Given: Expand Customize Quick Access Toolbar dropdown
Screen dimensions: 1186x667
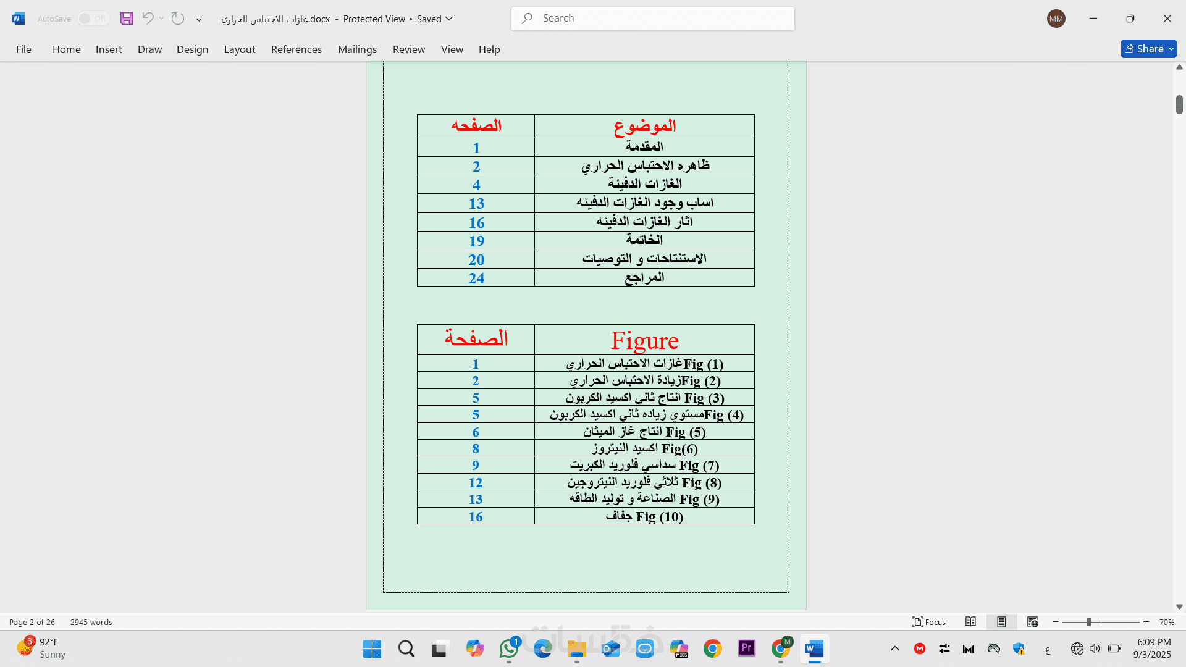Looking at the screenshot, I should 199,19.
